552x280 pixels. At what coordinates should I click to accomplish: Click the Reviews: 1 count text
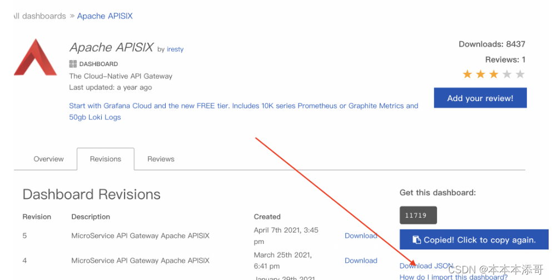505,59
